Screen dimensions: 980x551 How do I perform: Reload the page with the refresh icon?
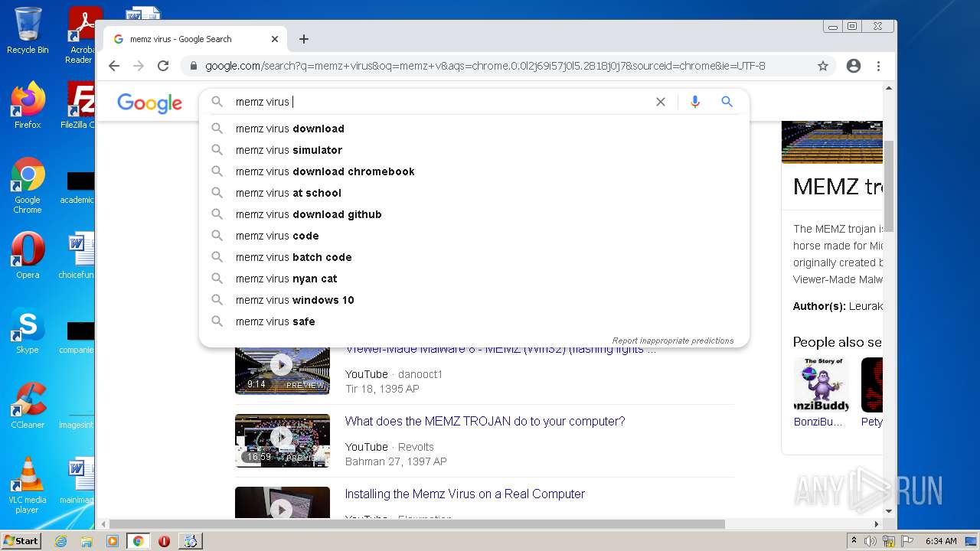[x=163, y=66]
